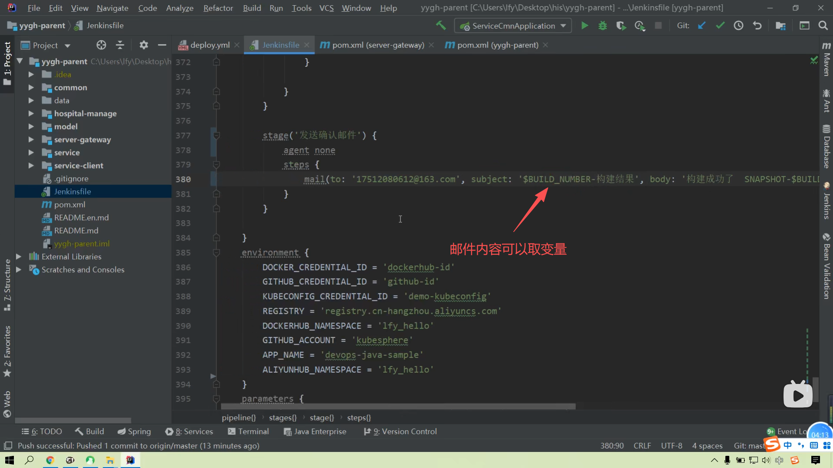Click the Windows Start button

coord(9,460)
